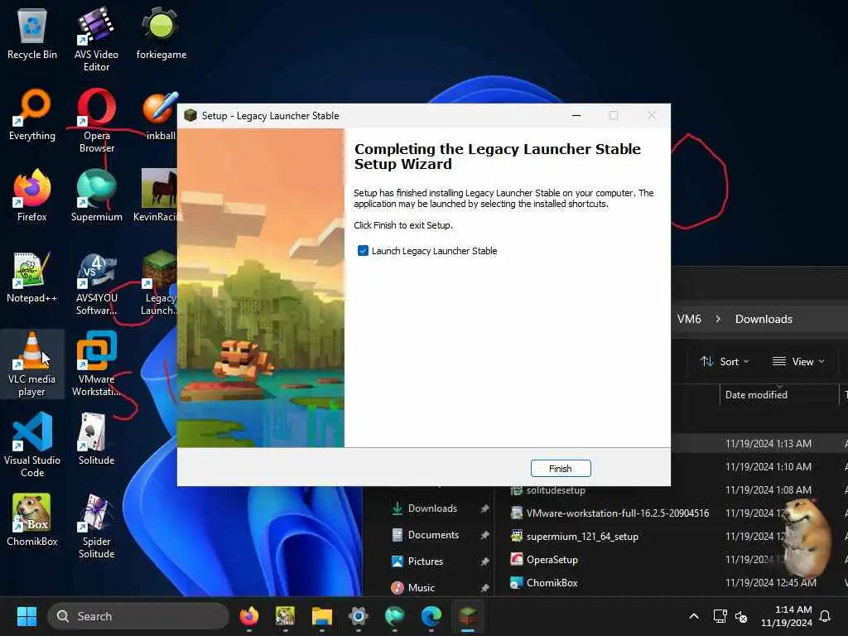Click 11/19/2024 1:10 AM date cell
Viewport: 848px width, 636px height.
tap(768, 467)
